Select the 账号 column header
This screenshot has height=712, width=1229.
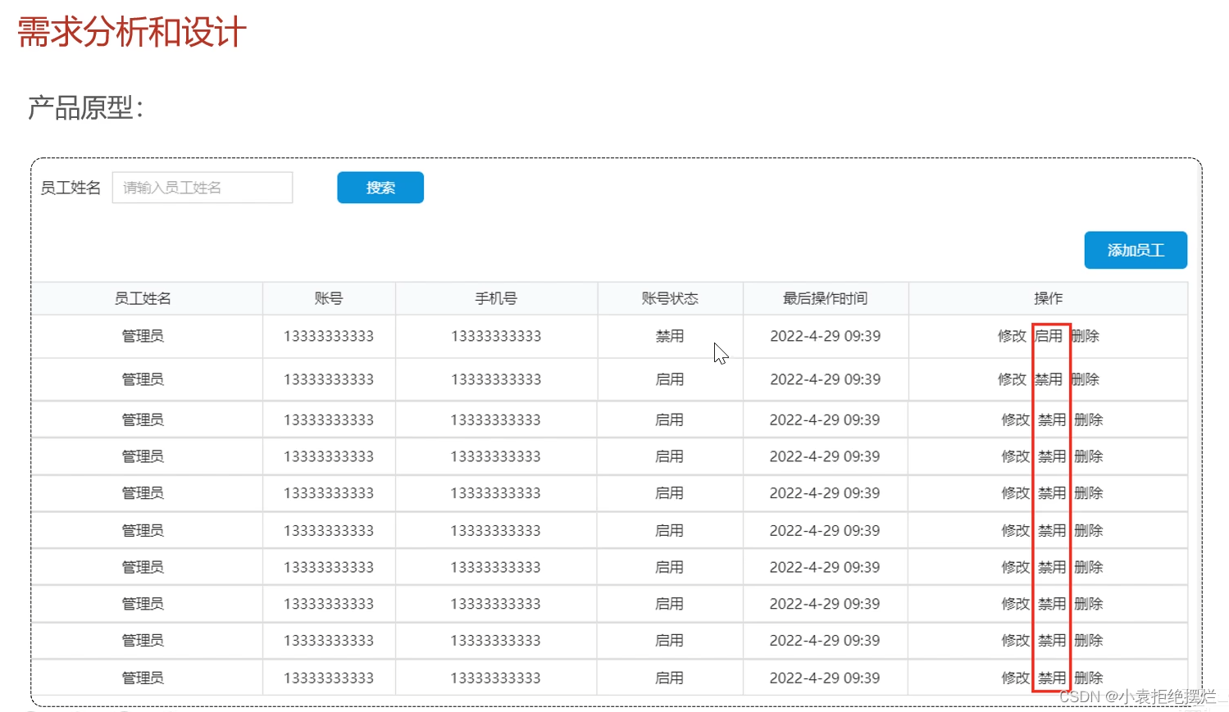point(328,298)
